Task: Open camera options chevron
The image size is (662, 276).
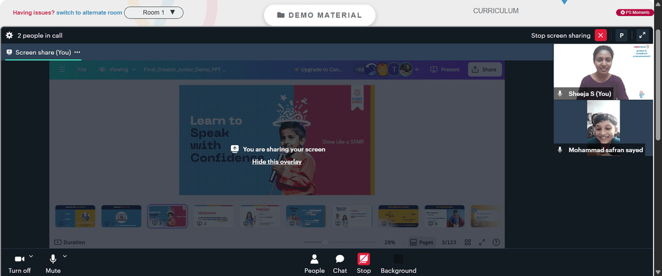Action: tap(31, 255)
